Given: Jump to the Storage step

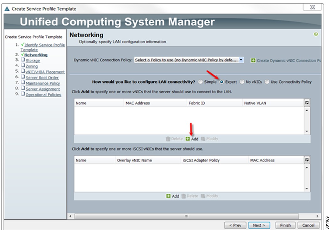Looking at the screenshot, I should tap(33, 60).
